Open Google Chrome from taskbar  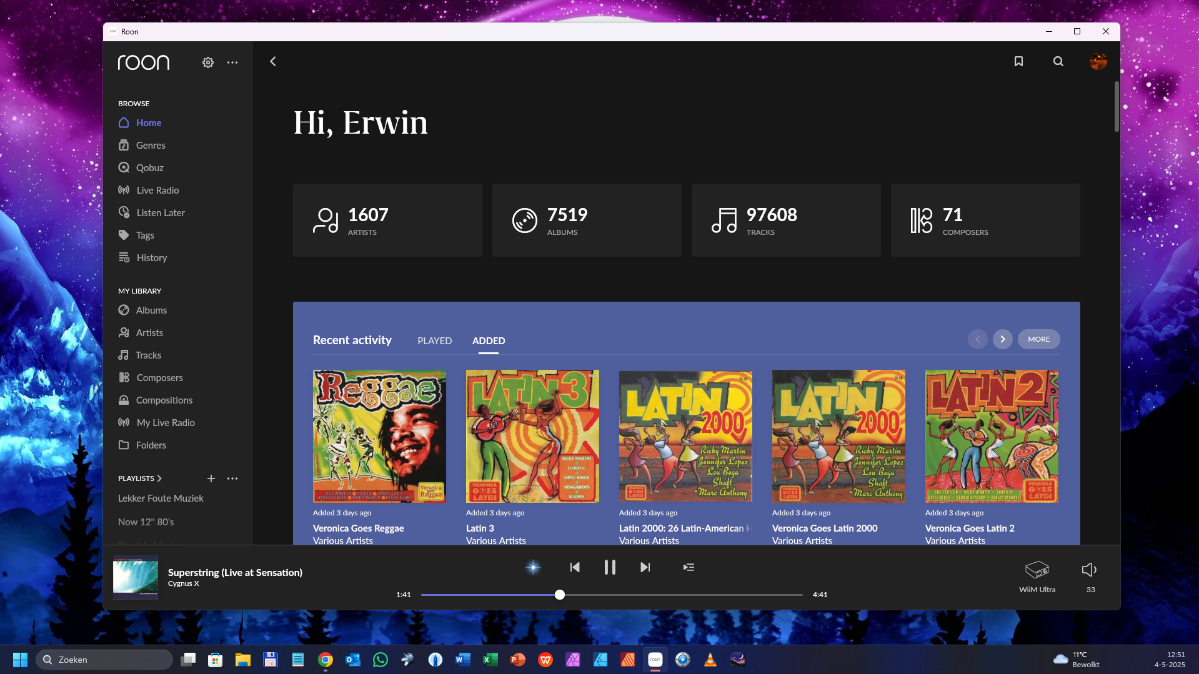tap(325, 659)
